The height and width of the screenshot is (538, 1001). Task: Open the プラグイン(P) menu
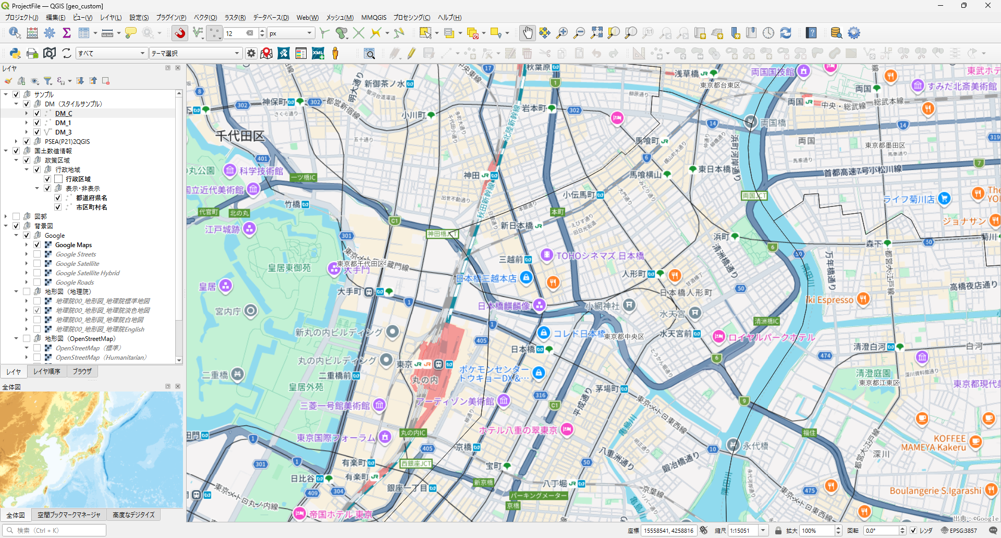171,17
